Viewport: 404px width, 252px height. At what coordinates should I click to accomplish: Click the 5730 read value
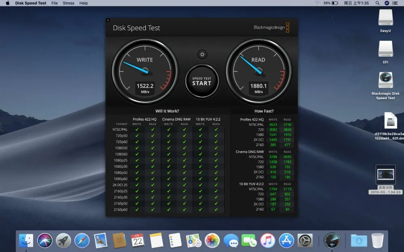(288, 125)
